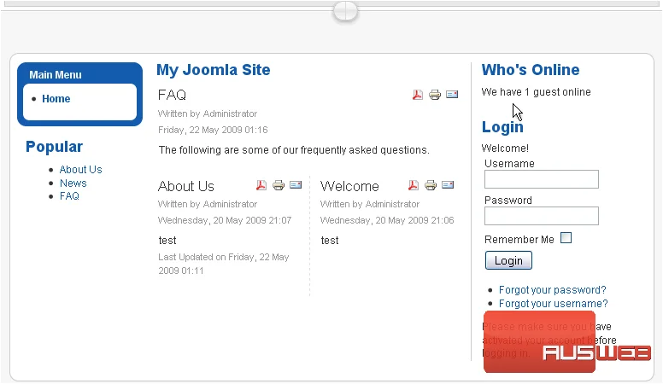Click the Welcome article heading

(349, 186)
